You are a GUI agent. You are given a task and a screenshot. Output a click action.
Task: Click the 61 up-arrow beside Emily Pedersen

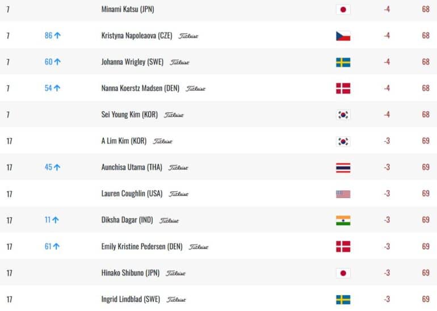coord(52,246)
